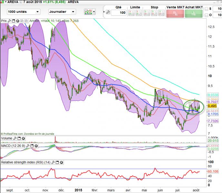Click the 20 015 volume value label
Image resolution: width=222 pixels, height=193 pixels.
[x=213, y=141]
